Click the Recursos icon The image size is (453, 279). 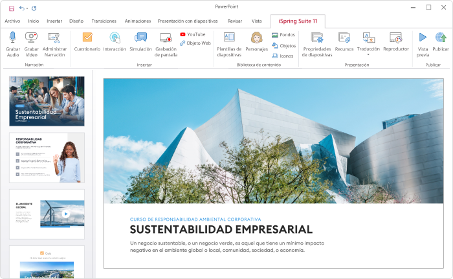click(344, 38)
